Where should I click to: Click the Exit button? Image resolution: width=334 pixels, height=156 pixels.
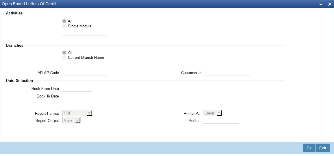coord(323,148)
